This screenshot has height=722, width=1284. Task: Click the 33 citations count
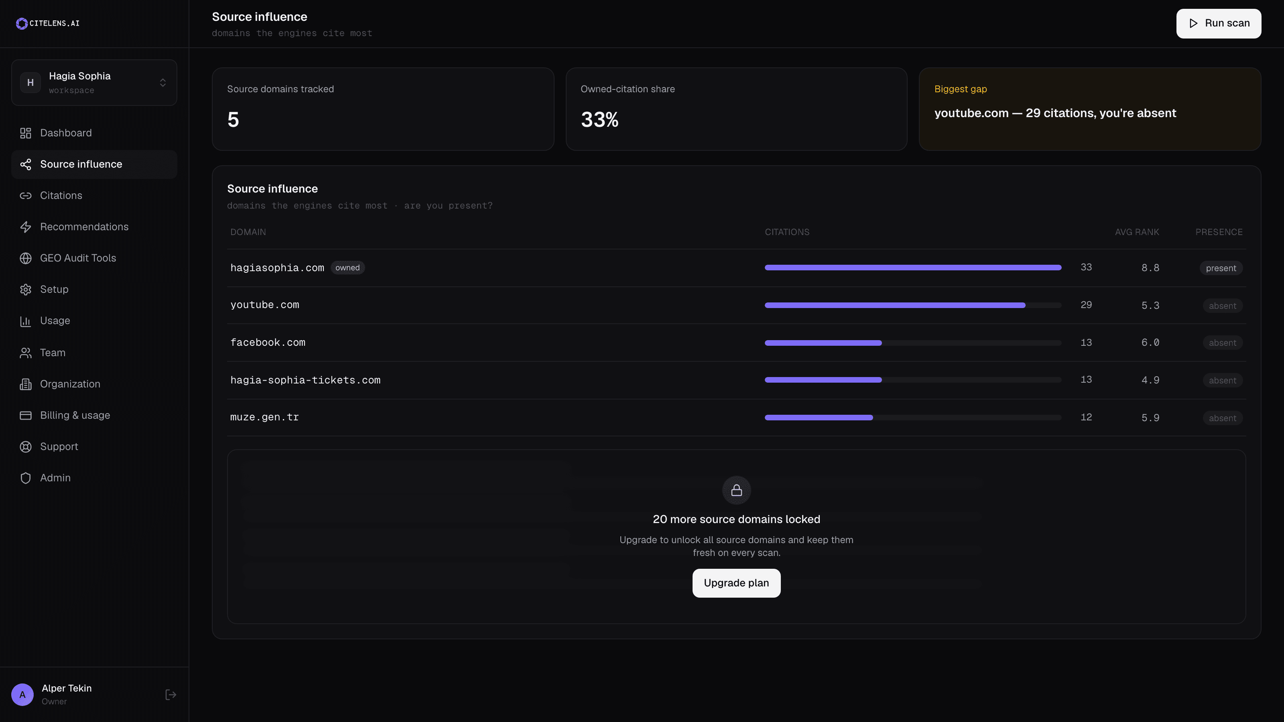coord(1086,268)
